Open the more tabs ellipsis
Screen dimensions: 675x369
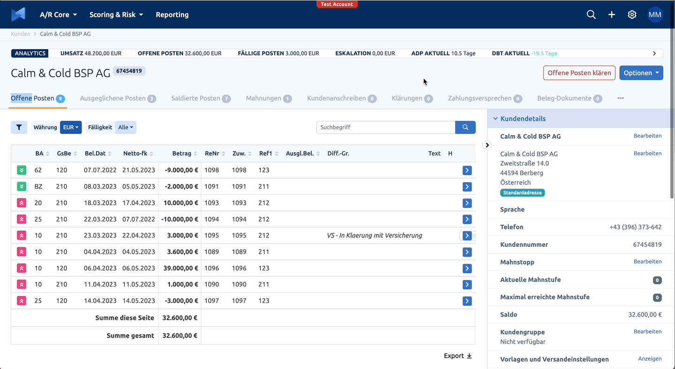click(x=621, y=98)
